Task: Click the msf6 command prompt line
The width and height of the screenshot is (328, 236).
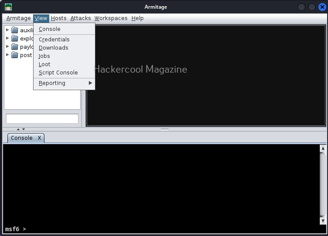Action: click(165, 229)
